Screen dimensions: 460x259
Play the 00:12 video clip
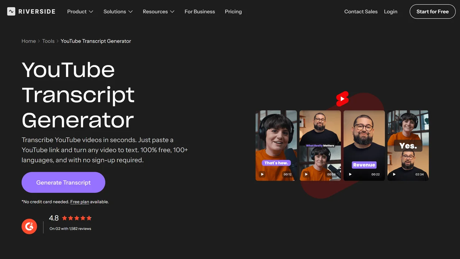pos(262,174)
